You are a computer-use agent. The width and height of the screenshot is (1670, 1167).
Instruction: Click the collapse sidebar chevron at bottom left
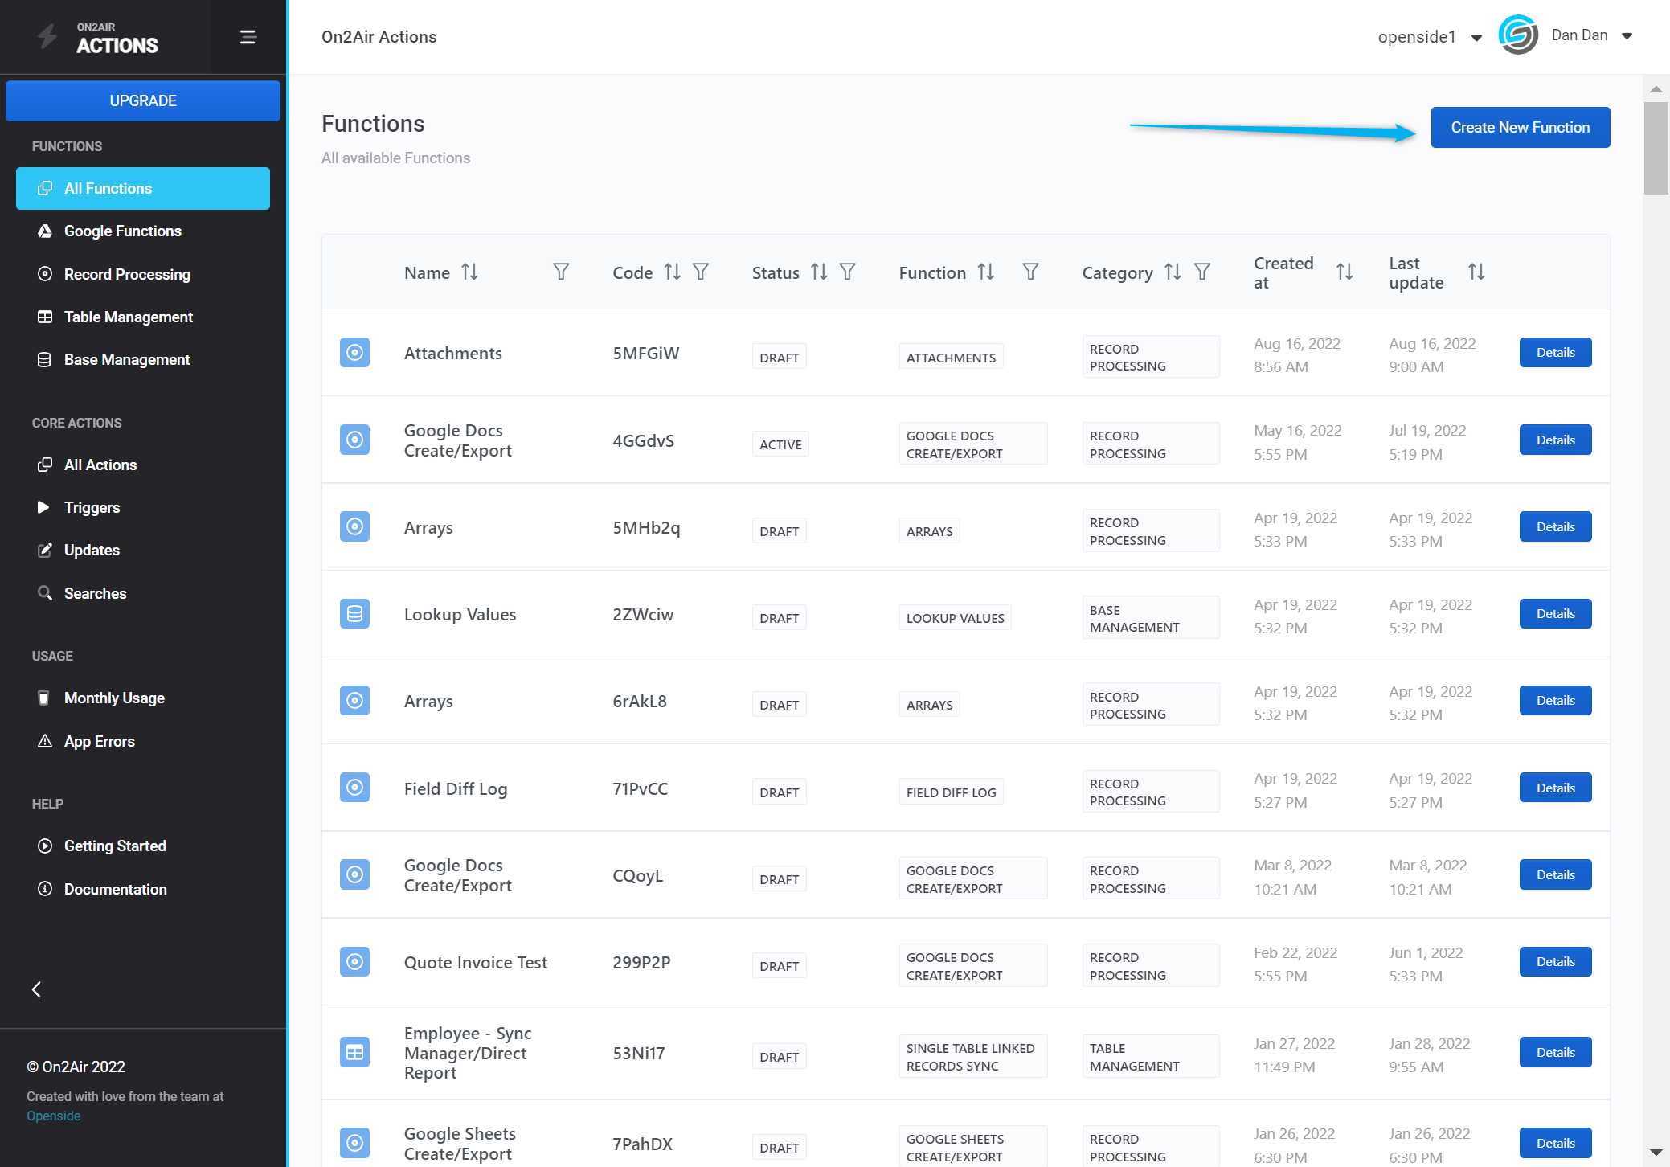coord(36,989)
